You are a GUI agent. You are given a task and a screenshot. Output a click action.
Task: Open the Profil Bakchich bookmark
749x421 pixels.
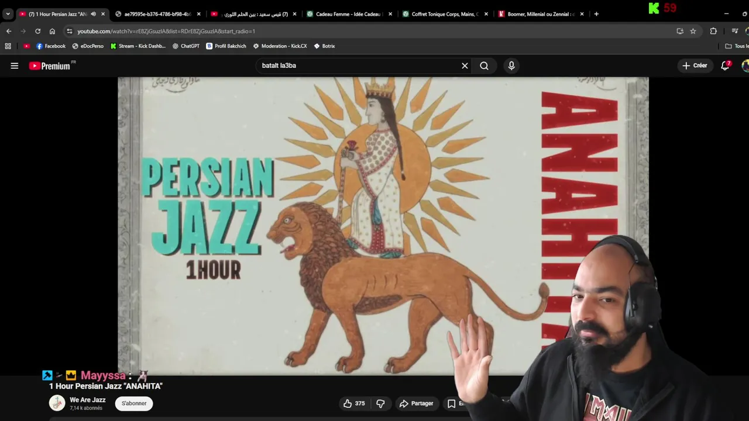click(x=226, y=46)
